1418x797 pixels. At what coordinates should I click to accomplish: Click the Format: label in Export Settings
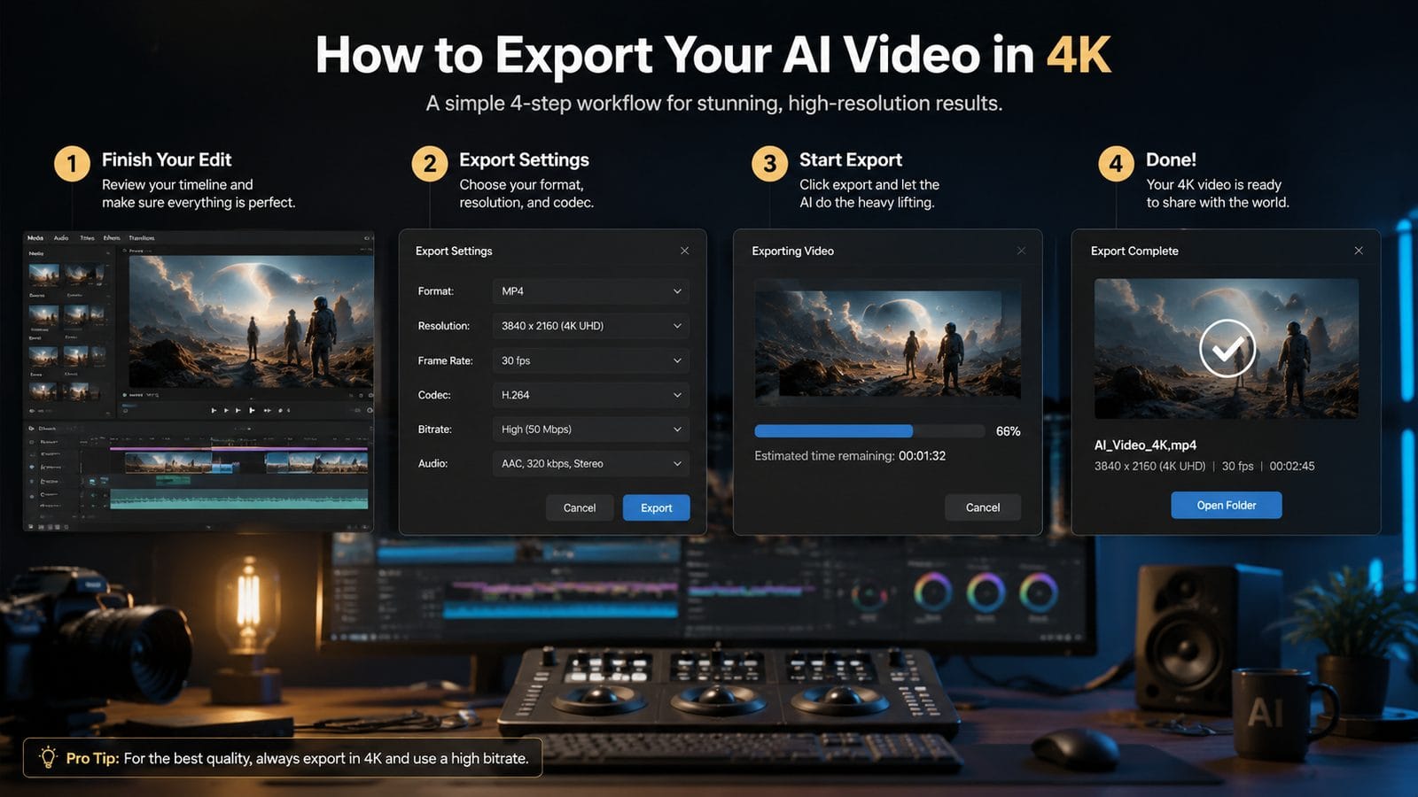(x=435, y=291)
